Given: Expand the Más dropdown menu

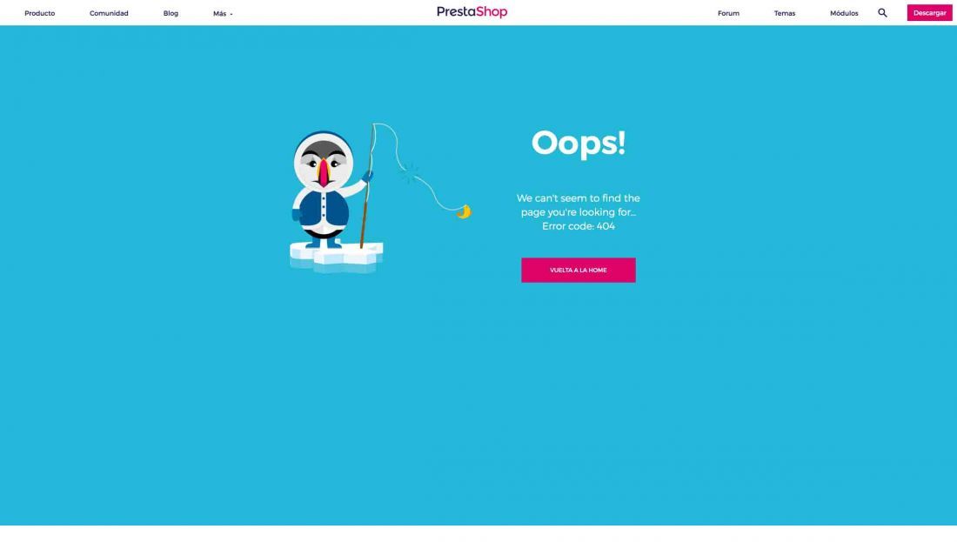Looking at the screenshot, I should 223,13.
